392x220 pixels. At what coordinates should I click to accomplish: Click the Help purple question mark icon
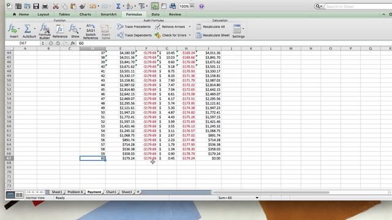tap(202, 6)
